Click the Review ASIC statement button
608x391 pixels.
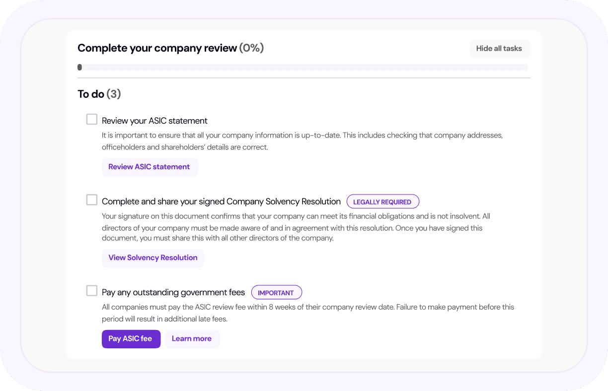coord(150,167)
